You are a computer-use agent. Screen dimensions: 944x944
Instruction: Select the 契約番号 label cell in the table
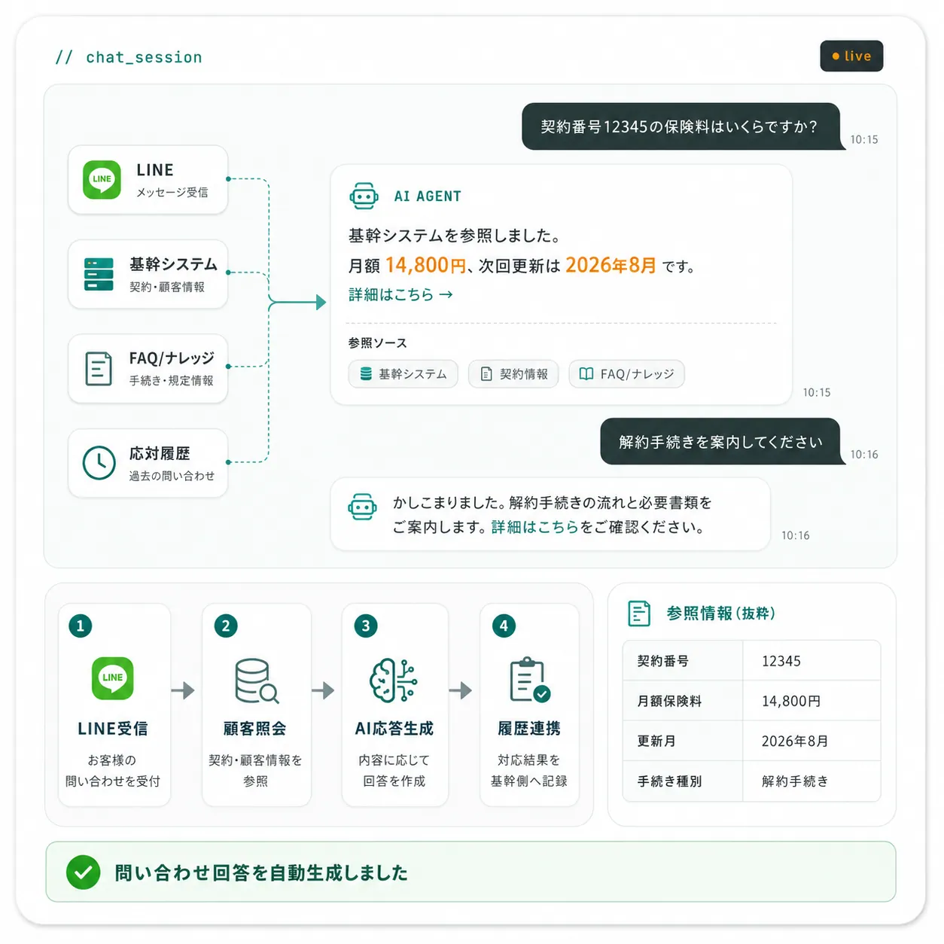tap(683, 661)
